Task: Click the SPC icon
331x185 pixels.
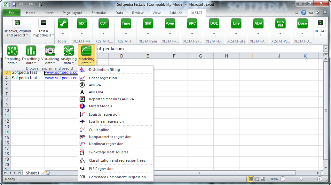Action: pos(192,23)
